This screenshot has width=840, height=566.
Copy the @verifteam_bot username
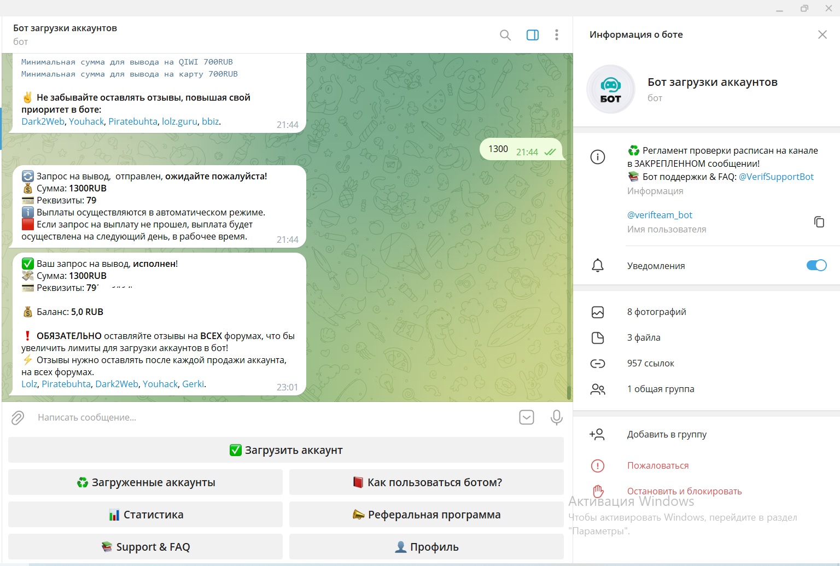(819, 221)
